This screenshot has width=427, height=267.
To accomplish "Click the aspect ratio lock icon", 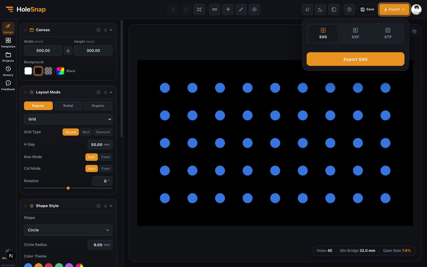I will tap(68, 50).
